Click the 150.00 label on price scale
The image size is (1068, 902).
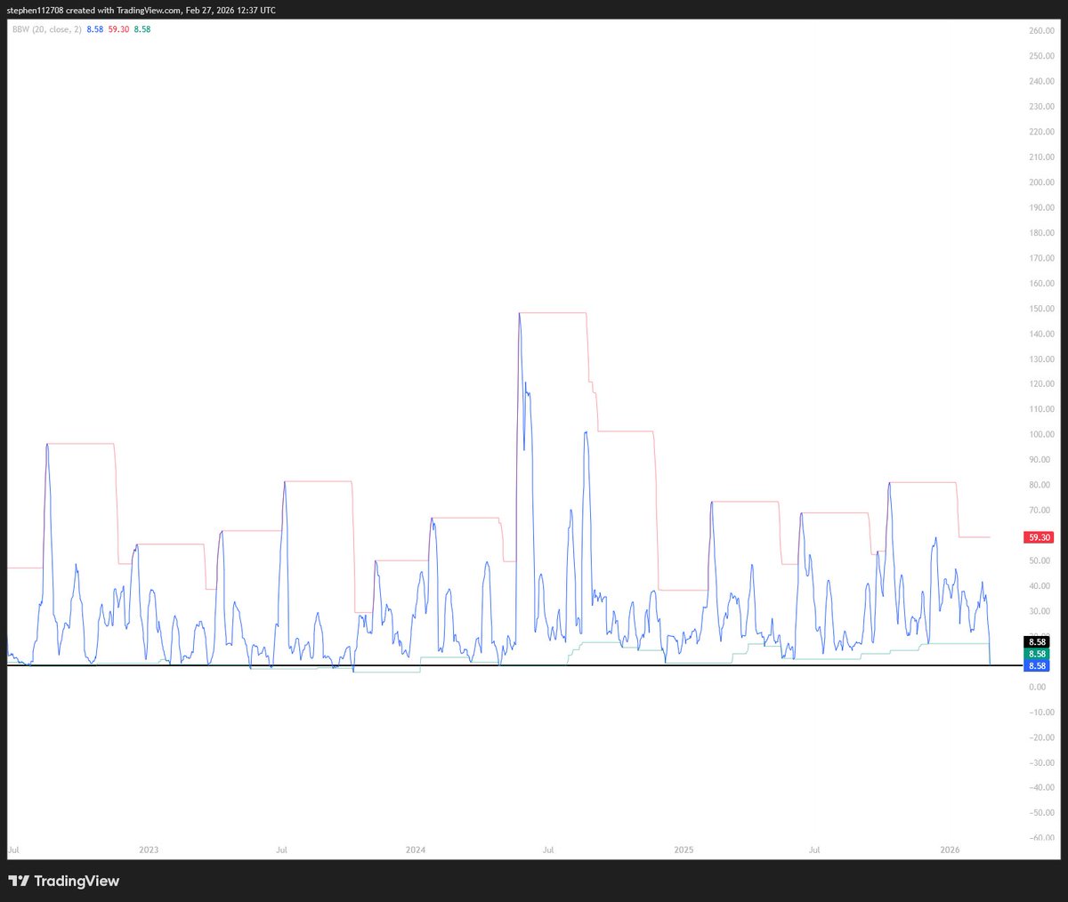point(1041,309)
